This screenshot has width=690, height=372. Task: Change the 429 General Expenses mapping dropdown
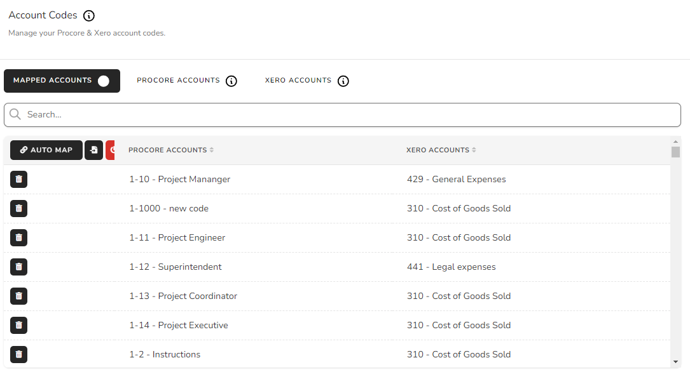click(457, 179)
